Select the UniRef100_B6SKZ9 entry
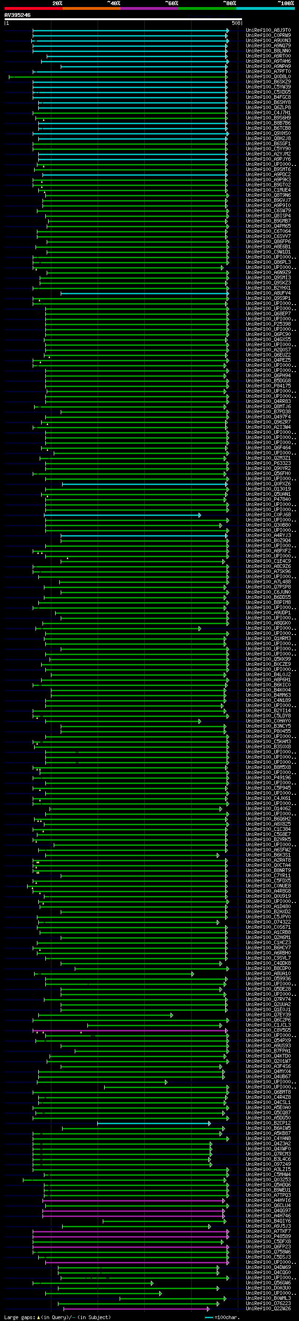 click(268, 82)
